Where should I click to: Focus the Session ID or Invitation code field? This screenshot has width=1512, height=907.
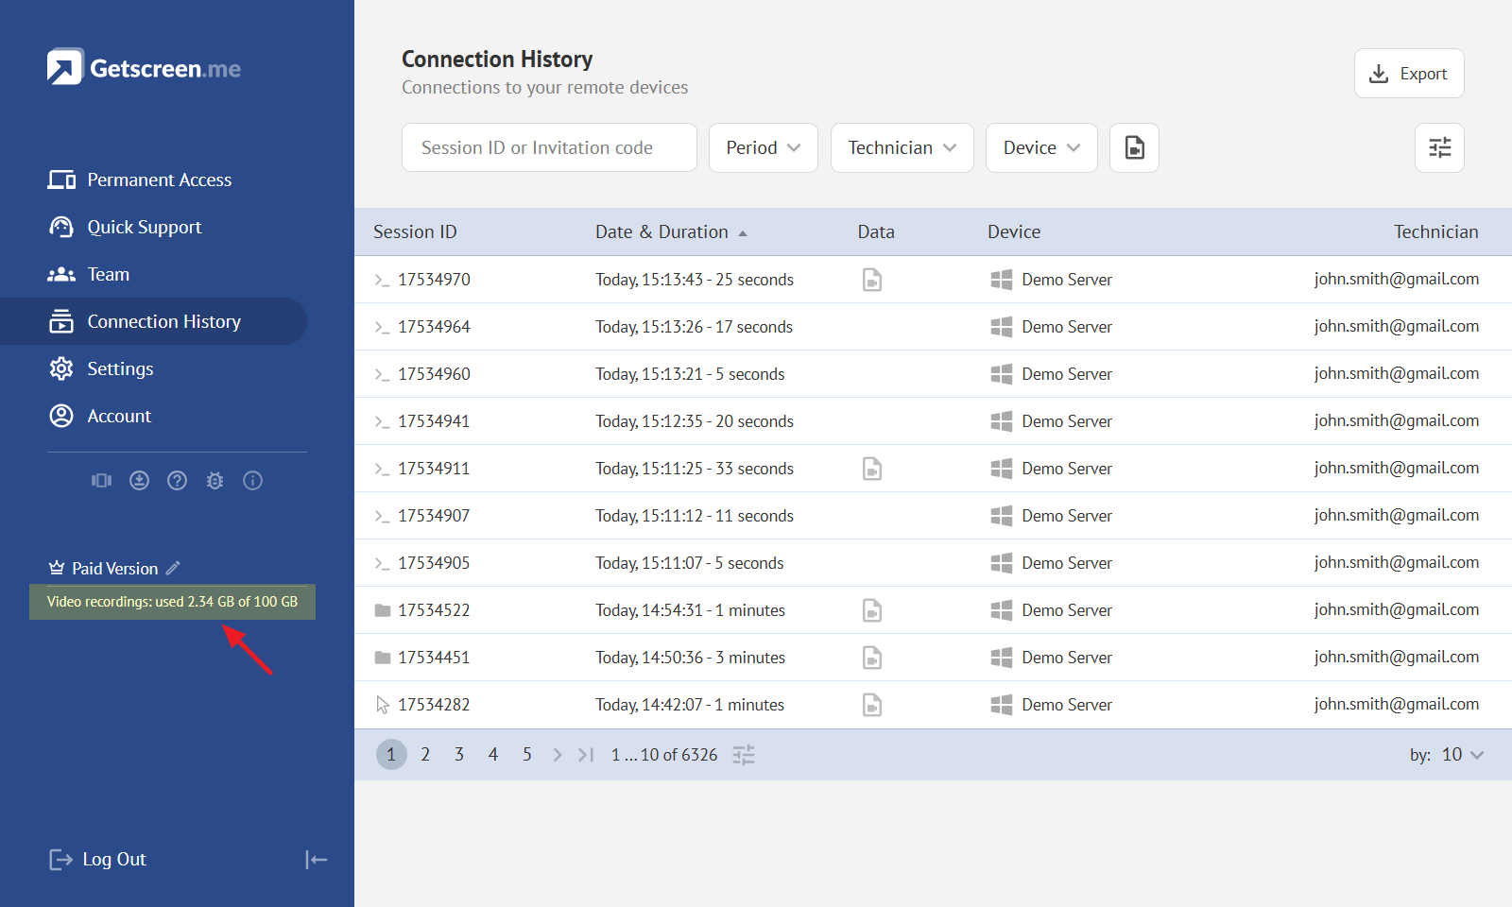(x=548, y=148)
